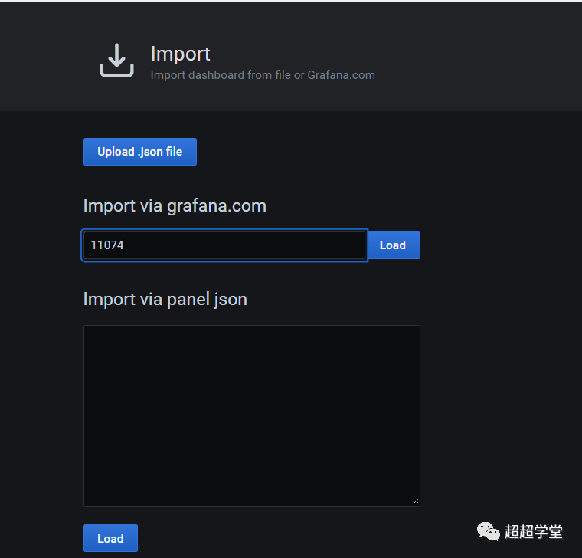Click the Import download icon in header
Screen dimensions: 582x558
116,61
